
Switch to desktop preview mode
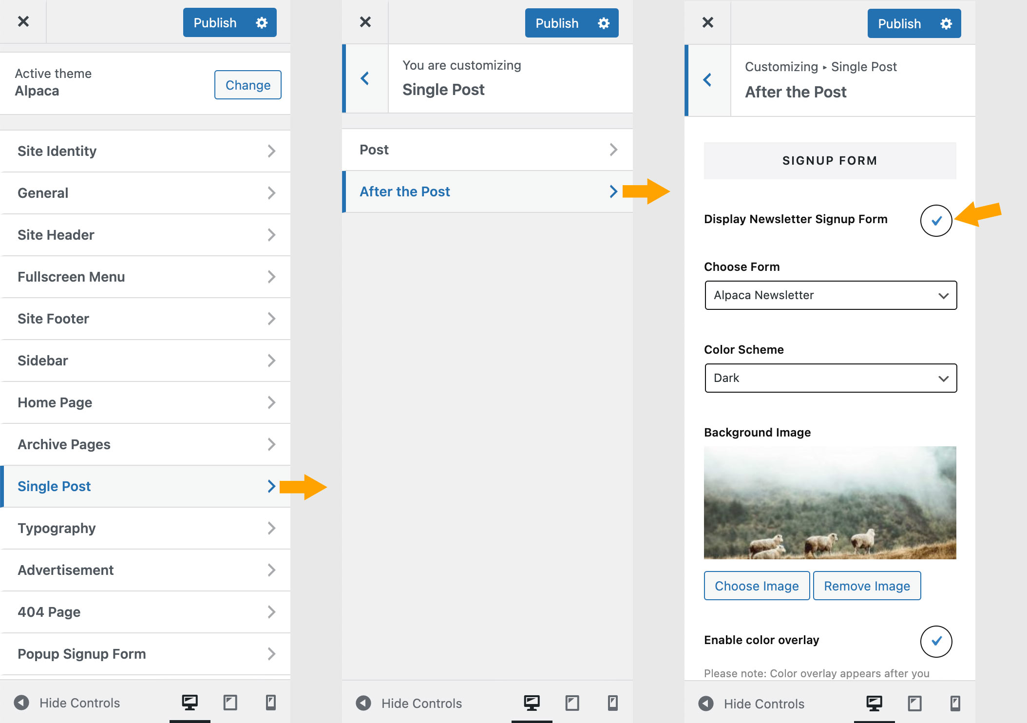click(x=190, y=702)
